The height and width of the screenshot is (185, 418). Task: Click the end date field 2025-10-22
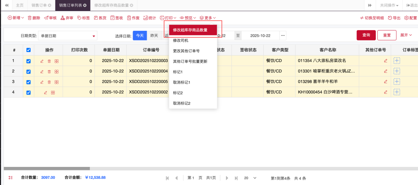coord(260,35)
